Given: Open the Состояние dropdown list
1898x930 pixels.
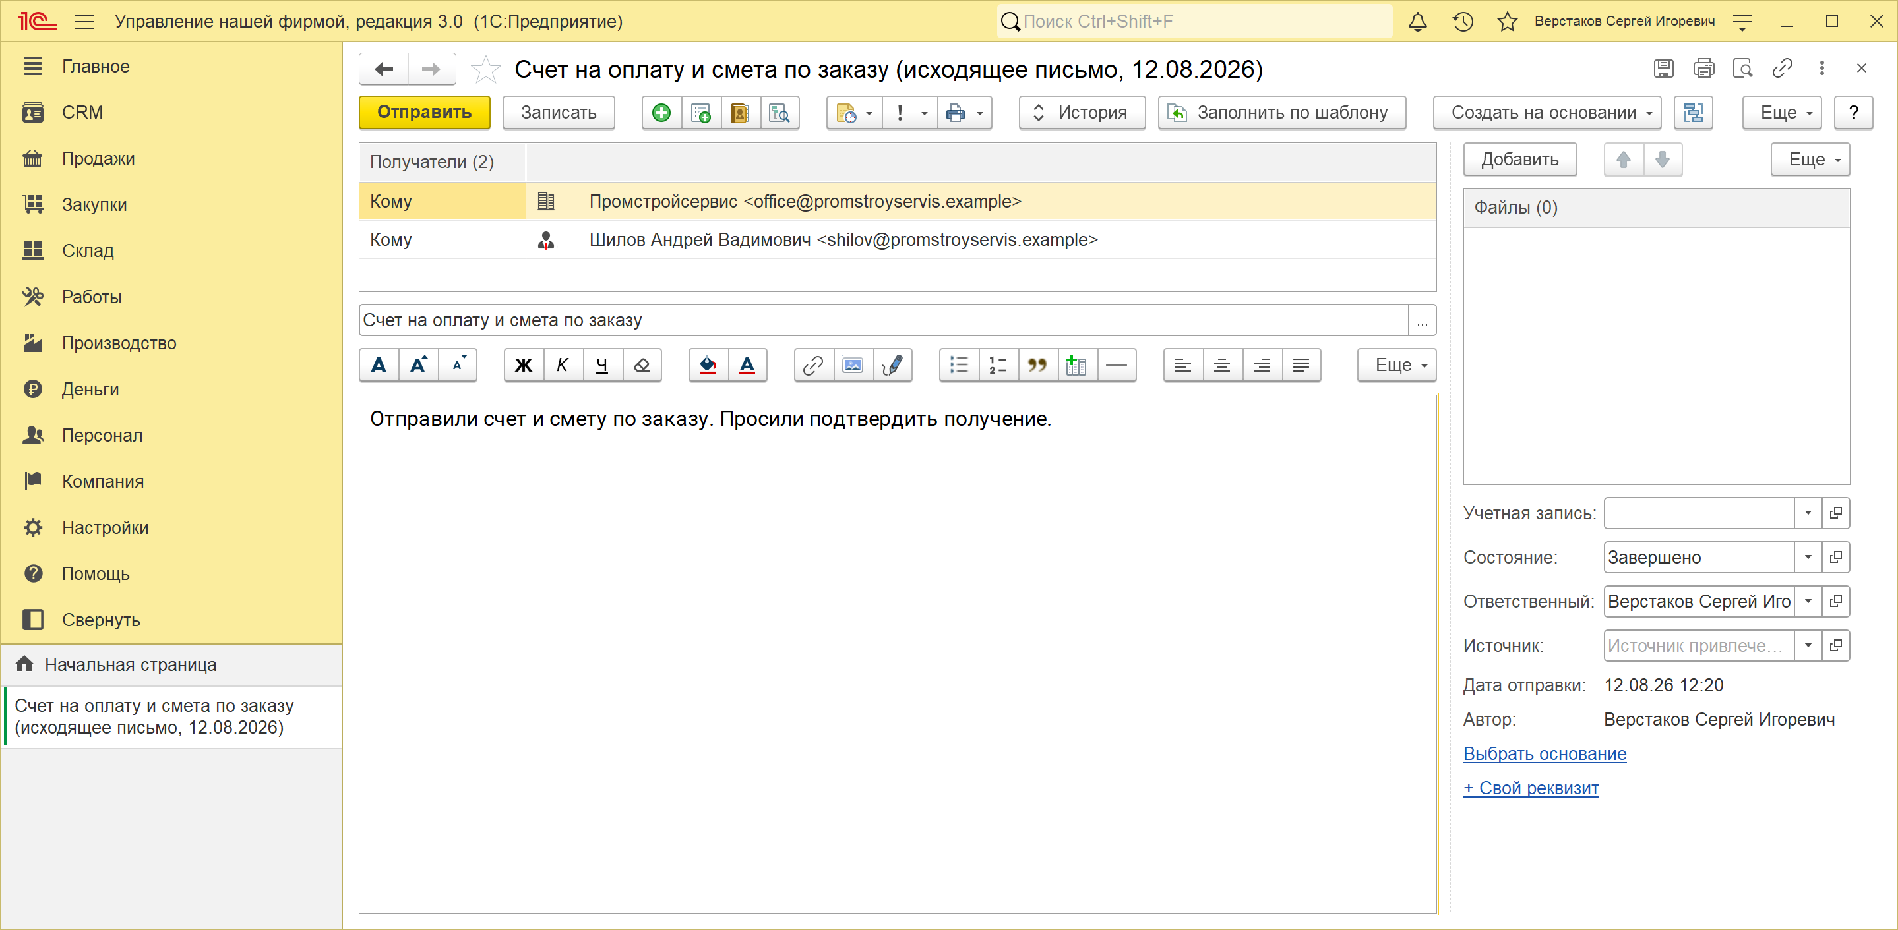Looking at the screenshot, I should pyautogui.click(x=1808, y=558).
